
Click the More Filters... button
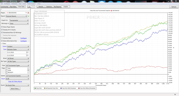pos(15,89)
